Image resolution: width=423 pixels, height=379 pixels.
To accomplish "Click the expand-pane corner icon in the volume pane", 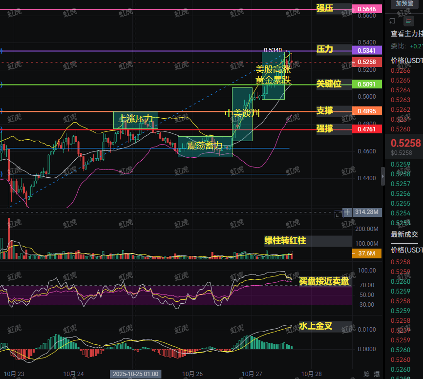I will click(338, 214).
